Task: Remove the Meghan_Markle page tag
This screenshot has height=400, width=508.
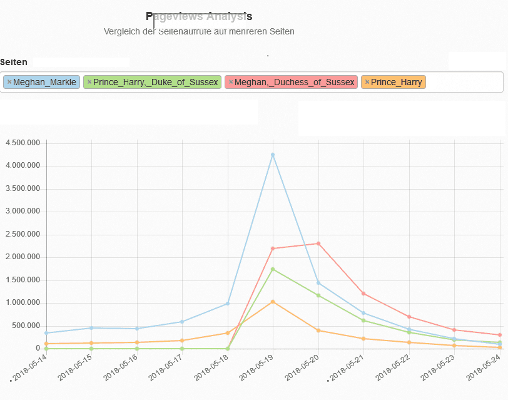Action: [x=9, y=82]
